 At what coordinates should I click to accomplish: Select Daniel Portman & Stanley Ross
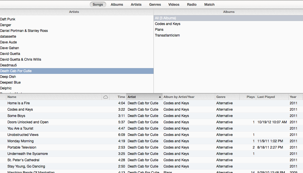[77, 31]
